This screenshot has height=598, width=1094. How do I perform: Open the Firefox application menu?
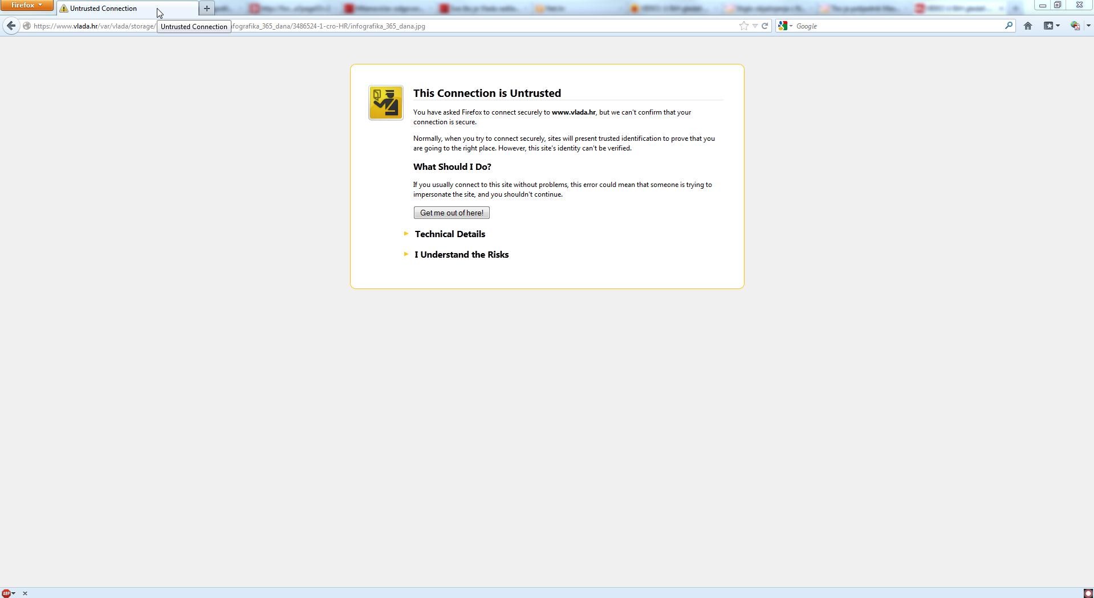click(x=27, y=5)
